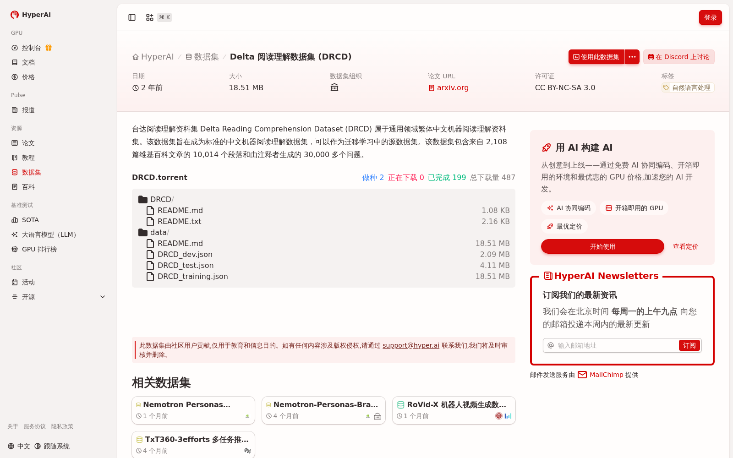733x458 pixels.
Task: Click 使用此数据集 button
Action: tap(596, 57)
